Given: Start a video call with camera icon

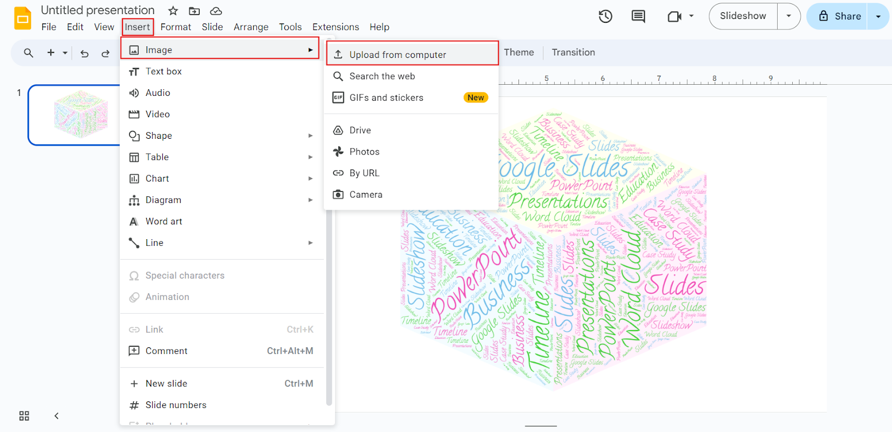Looking at the screenshot, I should coord(675,16).
